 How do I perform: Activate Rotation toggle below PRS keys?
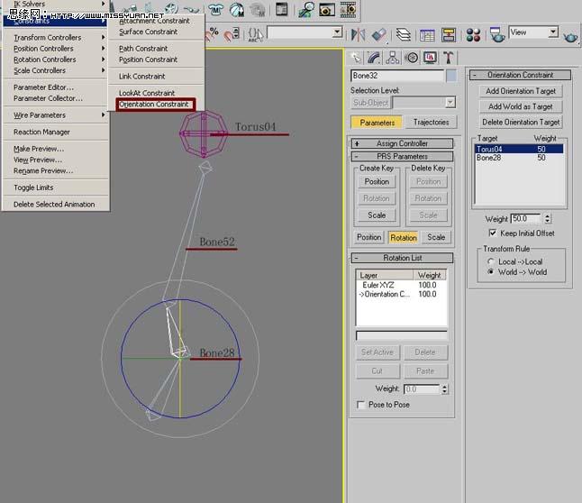pos(404,237)
